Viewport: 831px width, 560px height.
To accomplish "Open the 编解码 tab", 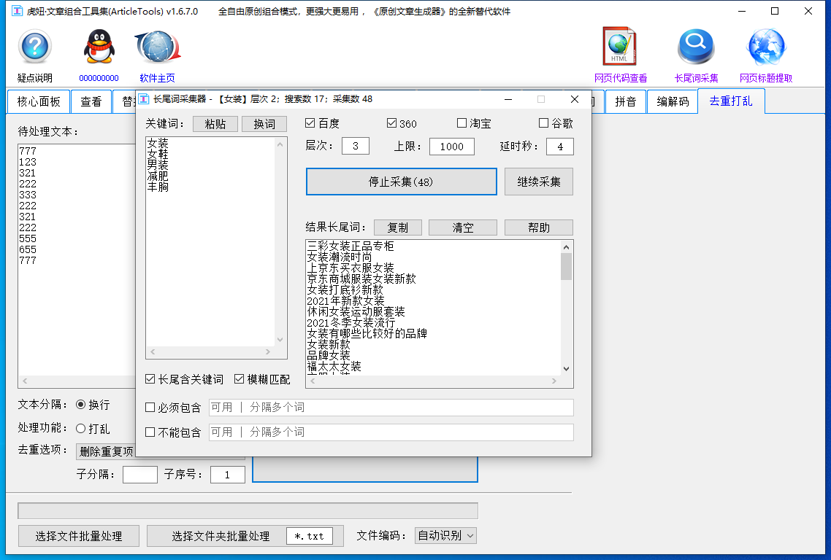I will pyautogui.click(x=673, y=101).
